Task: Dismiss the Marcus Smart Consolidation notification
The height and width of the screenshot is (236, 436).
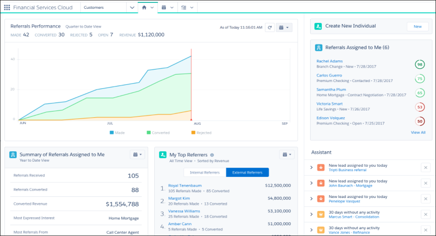Action: tap(426, 214)
